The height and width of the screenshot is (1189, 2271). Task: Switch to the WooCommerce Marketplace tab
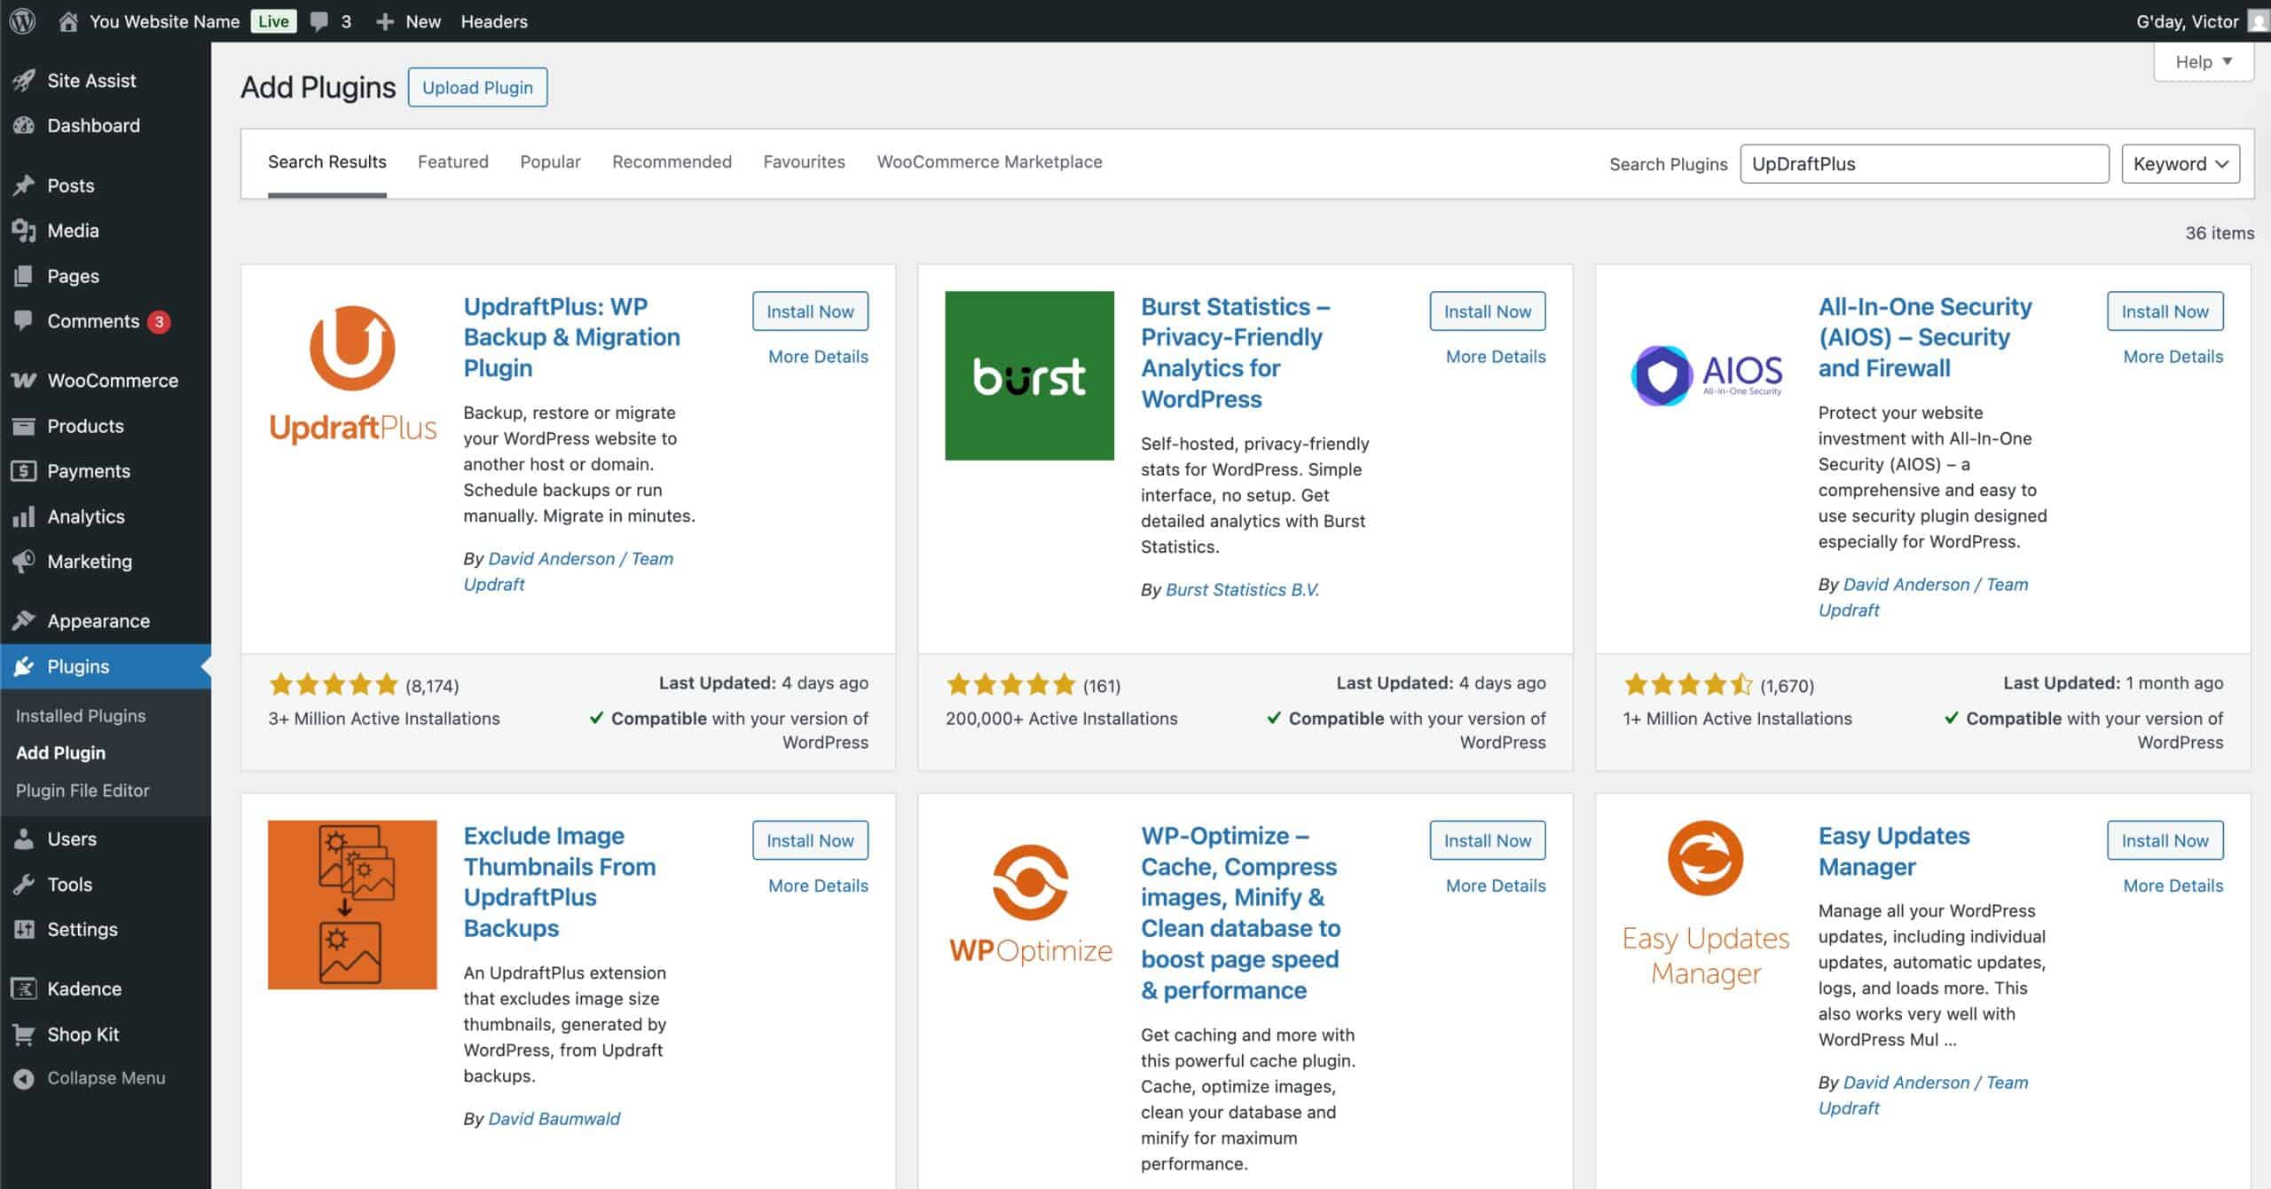point(989,162)
